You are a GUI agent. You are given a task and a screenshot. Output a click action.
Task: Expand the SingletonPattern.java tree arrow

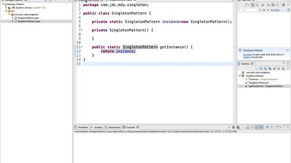tap(13, 21)
